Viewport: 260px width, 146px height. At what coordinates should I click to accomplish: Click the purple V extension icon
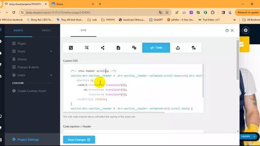point(191,13)
